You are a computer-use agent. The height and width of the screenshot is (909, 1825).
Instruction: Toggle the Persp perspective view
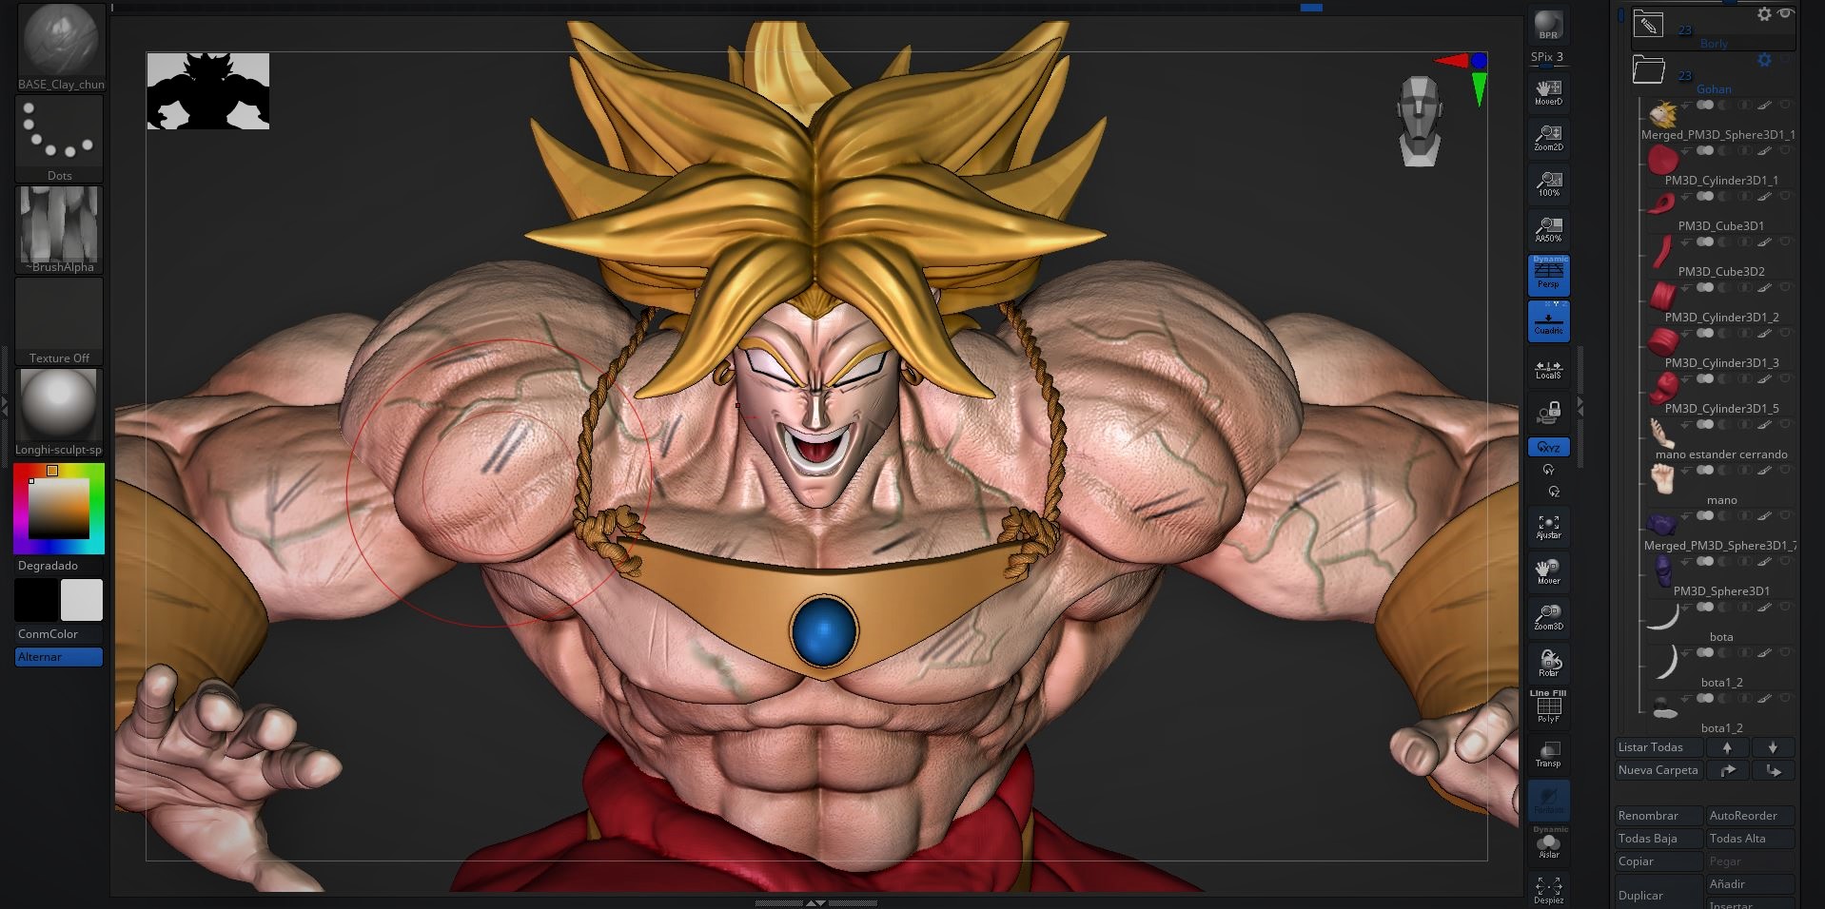[1548, 275]
